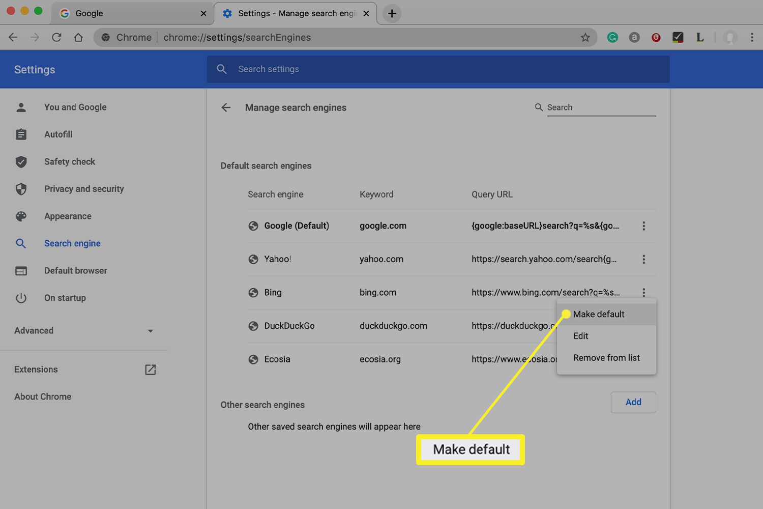Open more actions menu for Yahoo!
The image size is (763, 509).
point(643,260)
